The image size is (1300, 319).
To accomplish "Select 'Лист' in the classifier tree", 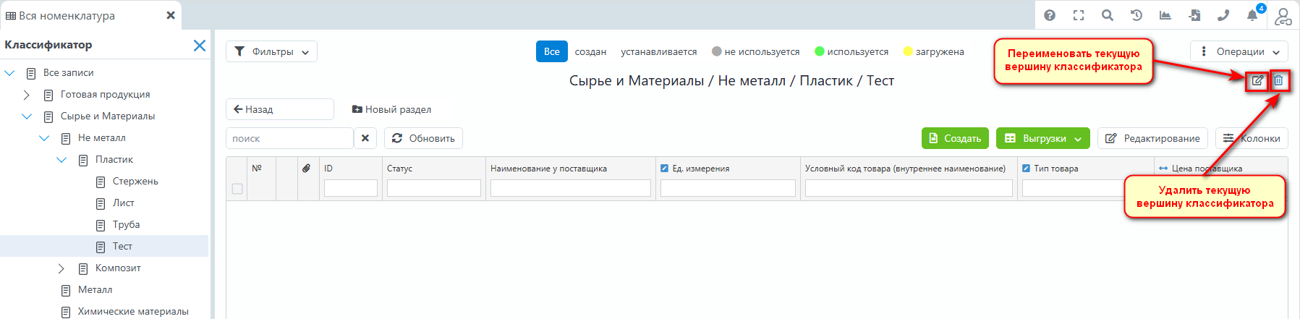I will pos(123,203).
